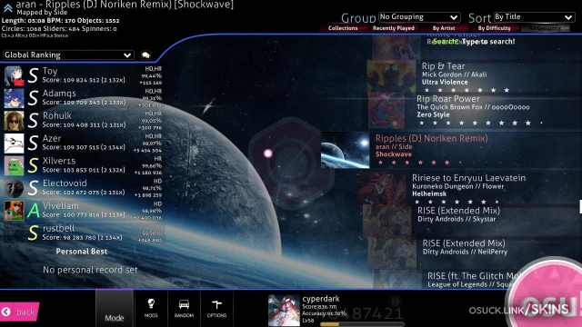The width and height of the screenshot is (582, 327).
Task: Click the Personal Best heading
Action: (82, 252)
